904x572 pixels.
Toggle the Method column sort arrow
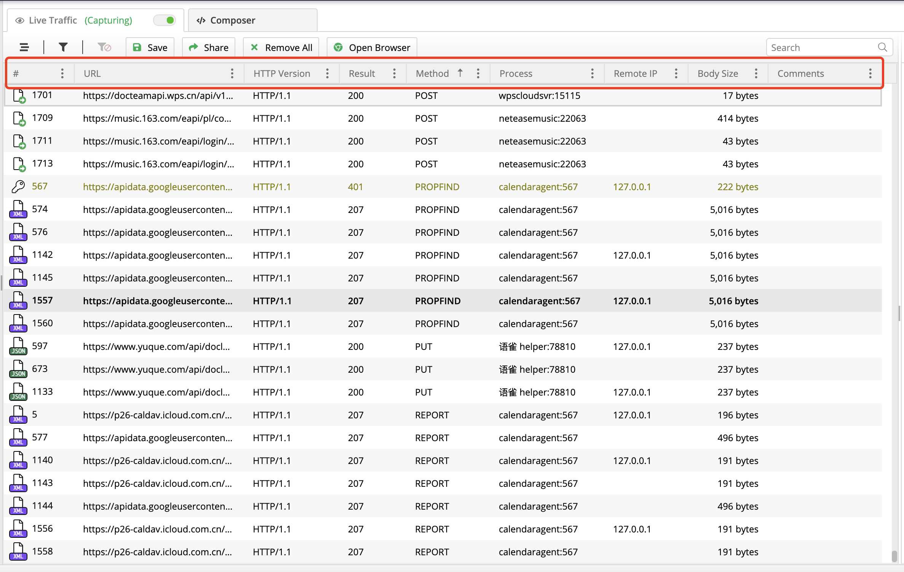click(460, 73)
